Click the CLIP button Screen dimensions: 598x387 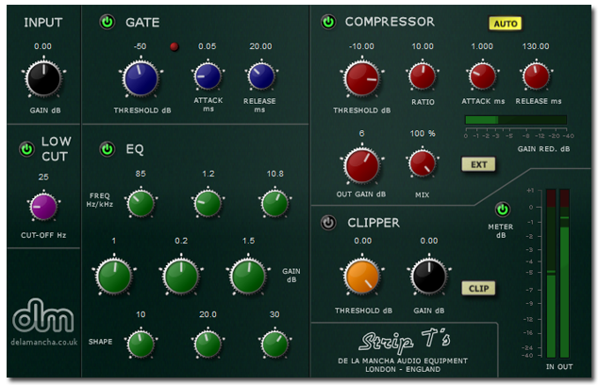tap(478, 289)
